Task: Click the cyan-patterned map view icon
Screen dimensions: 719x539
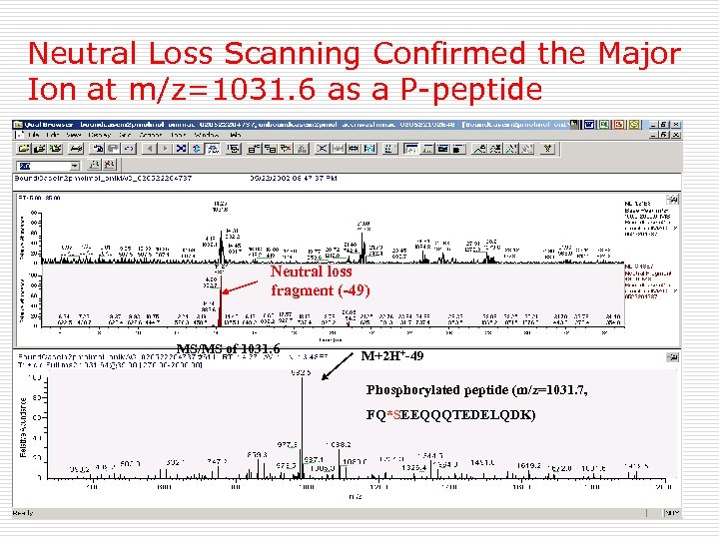Action: tap(369, 149)
